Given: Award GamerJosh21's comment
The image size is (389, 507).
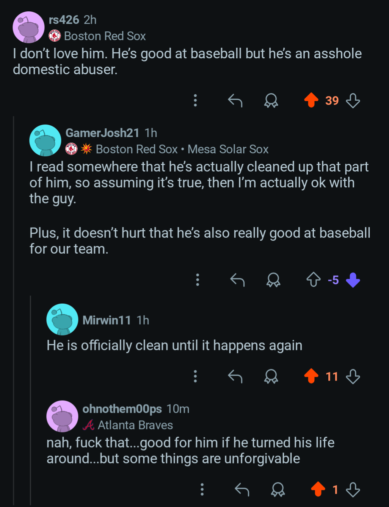Looking at the screenshot, I should point(273,280).
